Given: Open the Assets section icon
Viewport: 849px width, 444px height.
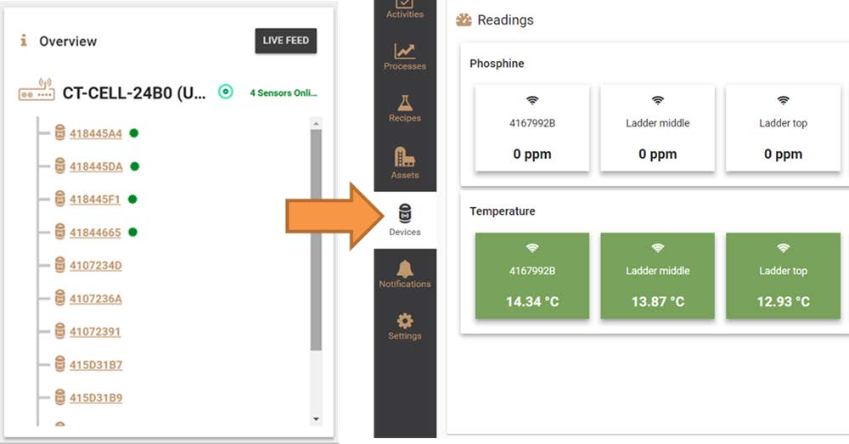Looking at the screenshot, I should coord(405,162).
